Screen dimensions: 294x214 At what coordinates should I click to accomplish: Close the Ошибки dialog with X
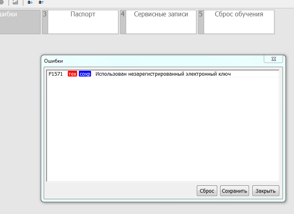pyautogui.click(x=273, y=59)
